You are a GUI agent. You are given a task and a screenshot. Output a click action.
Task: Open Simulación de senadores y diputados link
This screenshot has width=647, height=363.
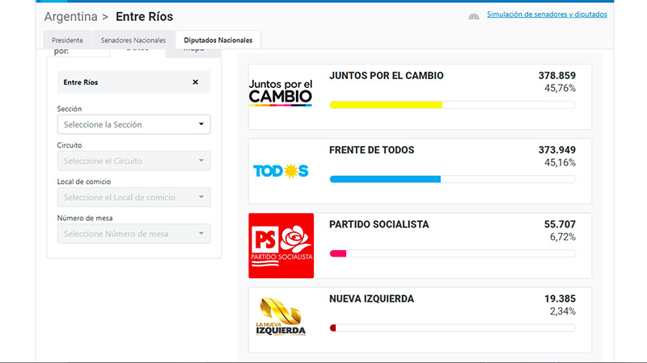[x=547, y=15]
